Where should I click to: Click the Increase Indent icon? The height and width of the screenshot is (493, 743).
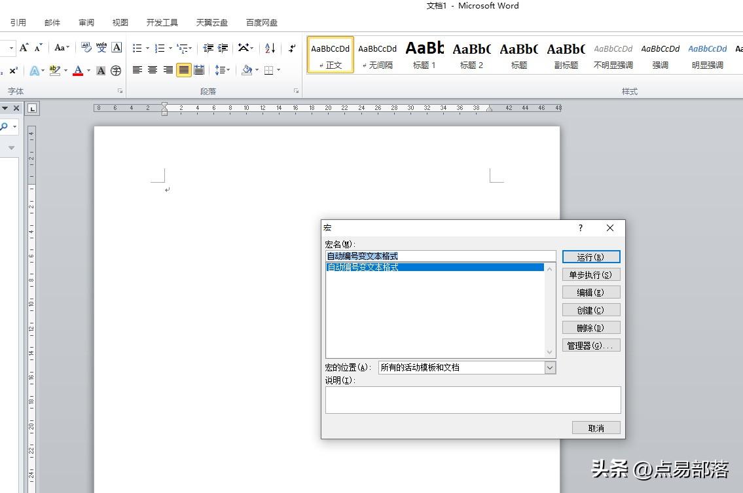tap(223, 48)
